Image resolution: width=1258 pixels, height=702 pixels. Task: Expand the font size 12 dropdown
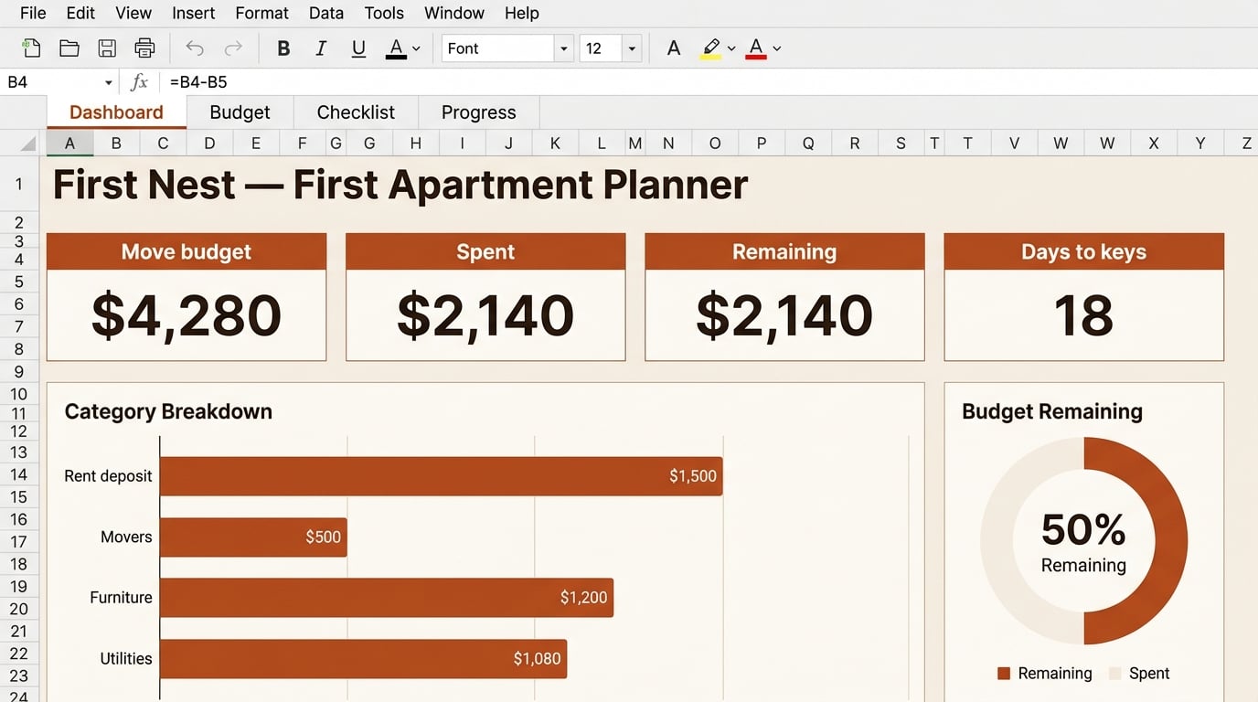point(632,48)
